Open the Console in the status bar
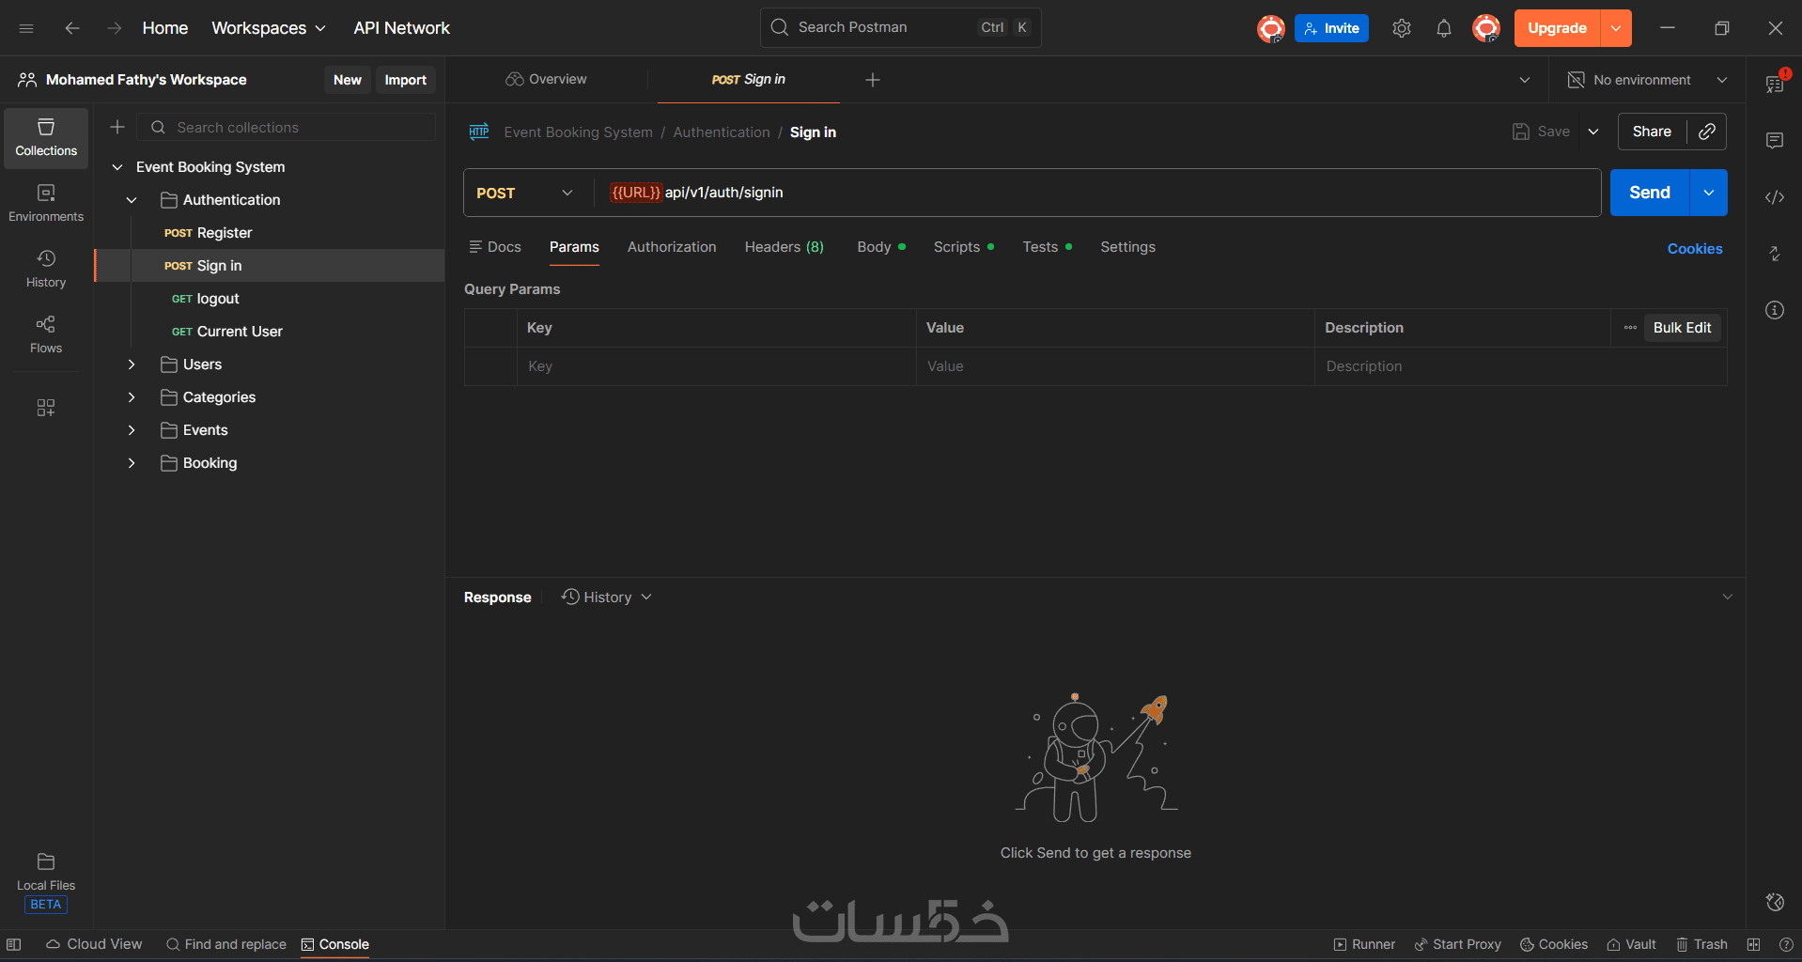 click(x=335, y=944)
